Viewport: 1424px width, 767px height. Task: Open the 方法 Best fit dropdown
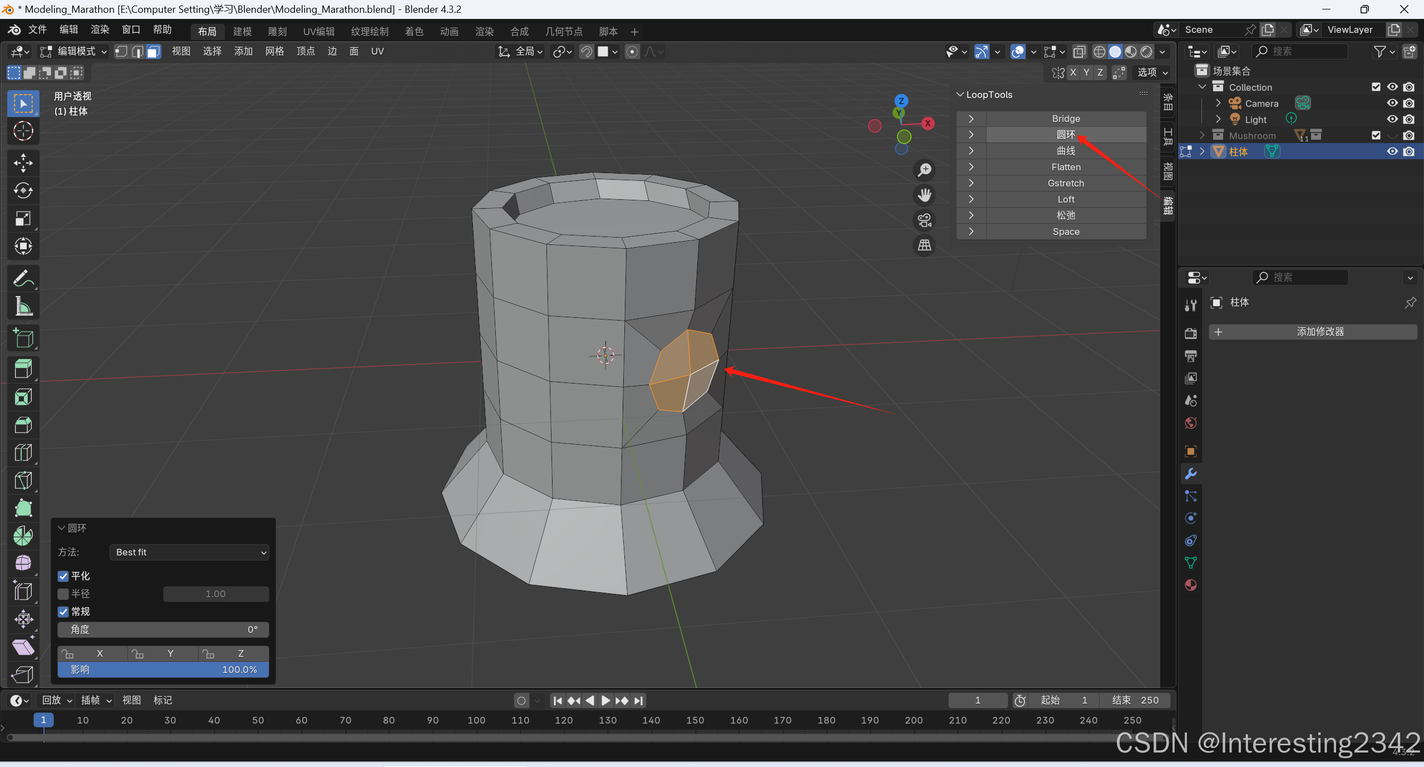click(189, 552)
